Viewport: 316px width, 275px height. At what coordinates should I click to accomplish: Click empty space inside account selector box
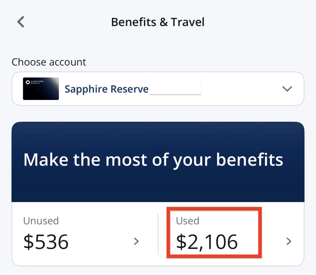241,89
